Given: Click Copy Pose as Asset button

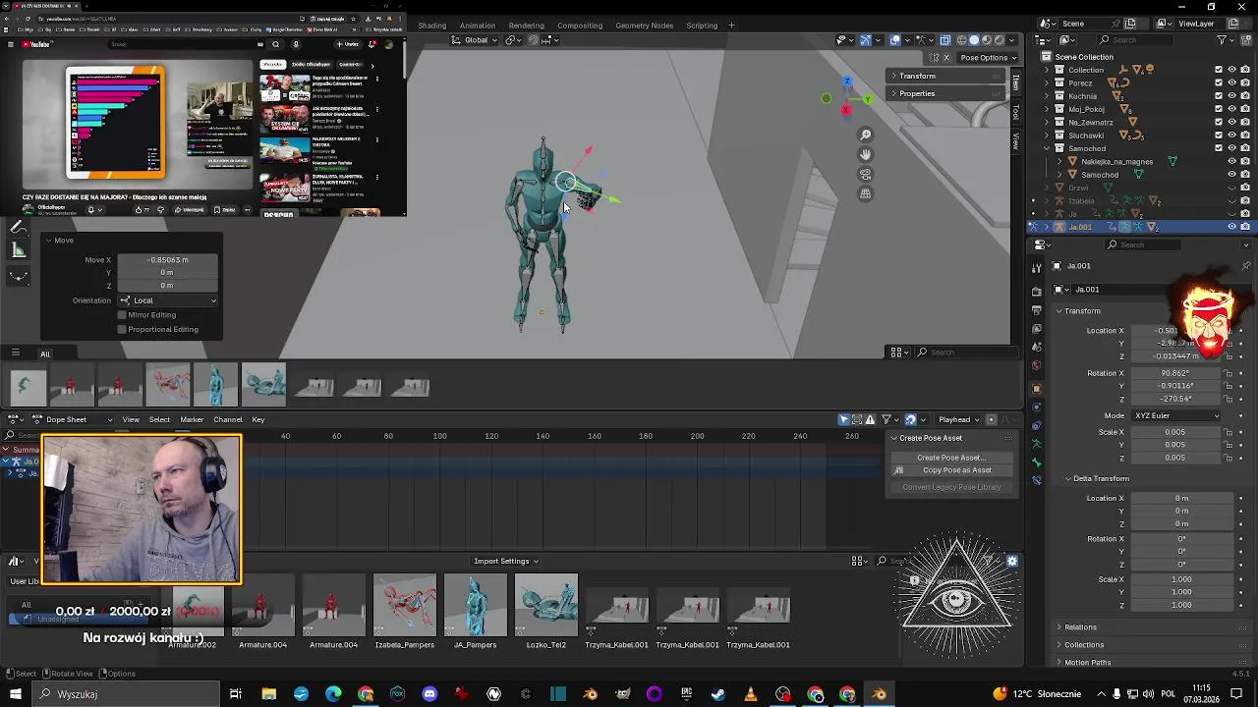Looking at the screenshot, I should pos(950,470).
